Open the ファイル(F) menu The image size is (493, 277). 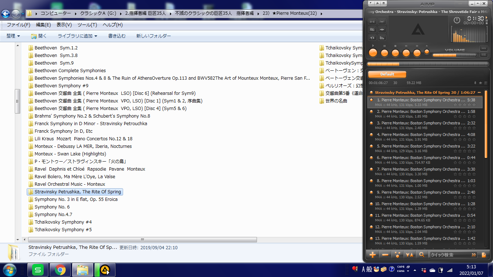coord(18,25)
